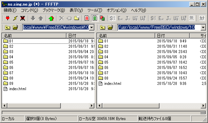Open the 表示(V) menu
This screenshot has width=208, height=123.
tap(76, 10)
